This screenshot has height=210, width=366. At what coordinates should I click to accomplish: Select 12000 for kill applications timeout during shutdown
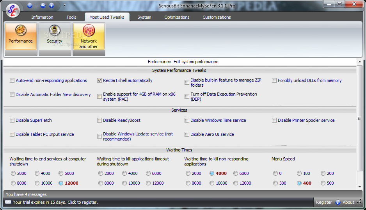(x=148, y=183)
